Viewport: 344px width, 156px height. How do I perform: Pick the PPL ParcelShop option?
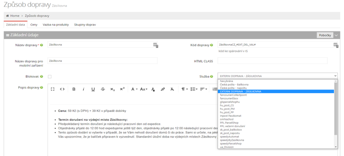276,123
